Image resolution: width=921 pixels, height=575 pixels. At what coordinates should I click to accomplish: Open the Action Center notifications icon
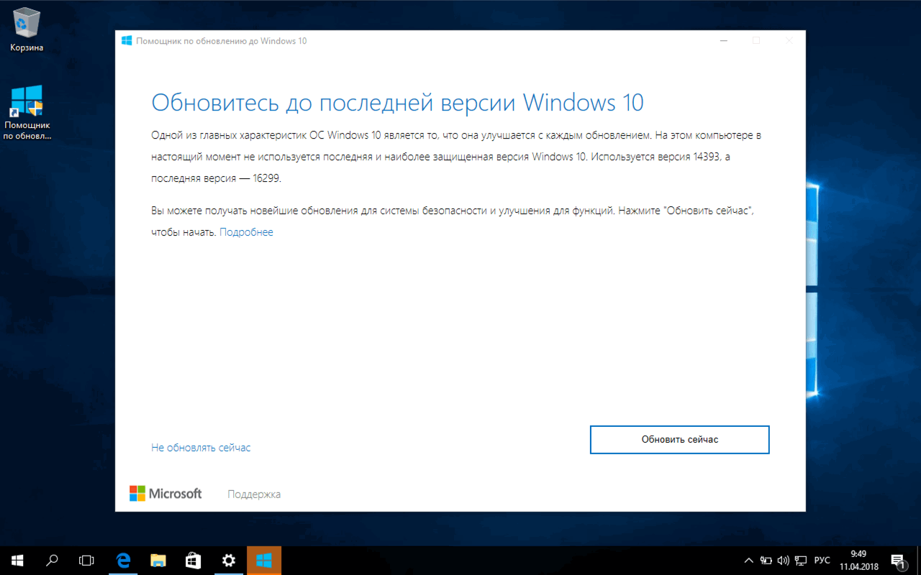897,561
